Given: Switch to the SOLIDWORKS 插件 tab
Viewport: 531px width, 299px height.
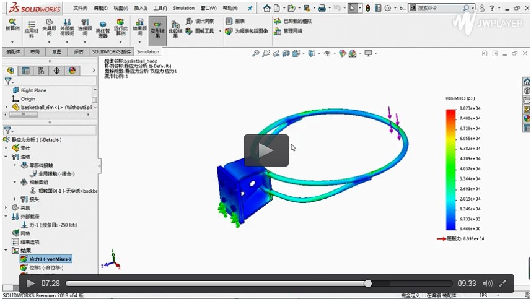Looking at the screenshot, I should 112,51.
